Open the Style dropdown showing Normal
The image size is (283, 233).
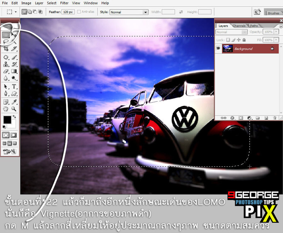(x=129, y=12)
